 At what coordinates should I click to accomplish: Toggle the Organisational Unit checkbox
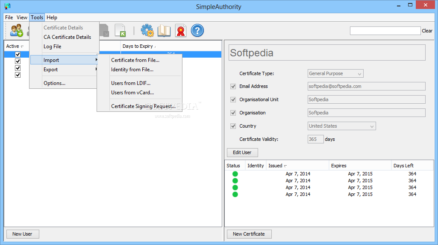[233, 99]
